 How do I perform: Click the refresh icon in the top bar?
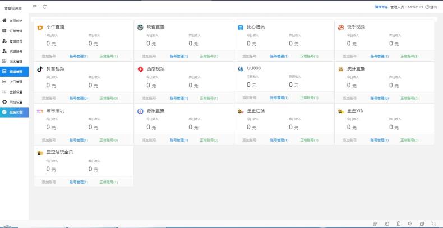coord(45,7)
